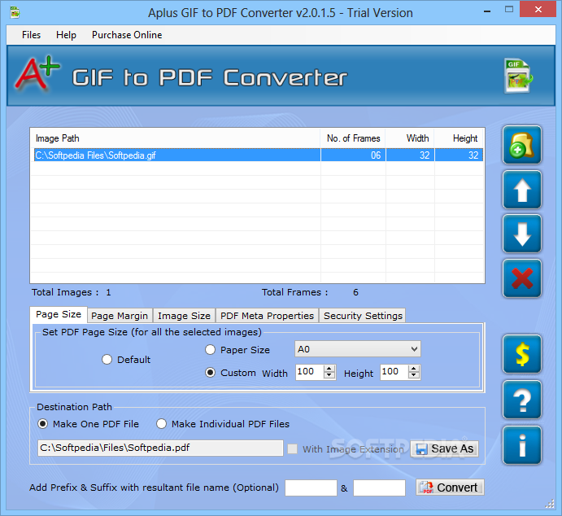Image resolution: width=562 pixels, height=516 pixels.
Task: Click the destination path text field
Action: (160, 448)
